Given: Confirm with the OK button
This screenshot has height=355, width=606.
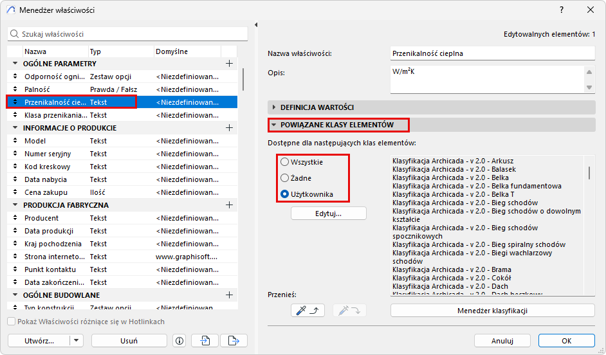Looking at the screenshot, I should coord(567,341).
